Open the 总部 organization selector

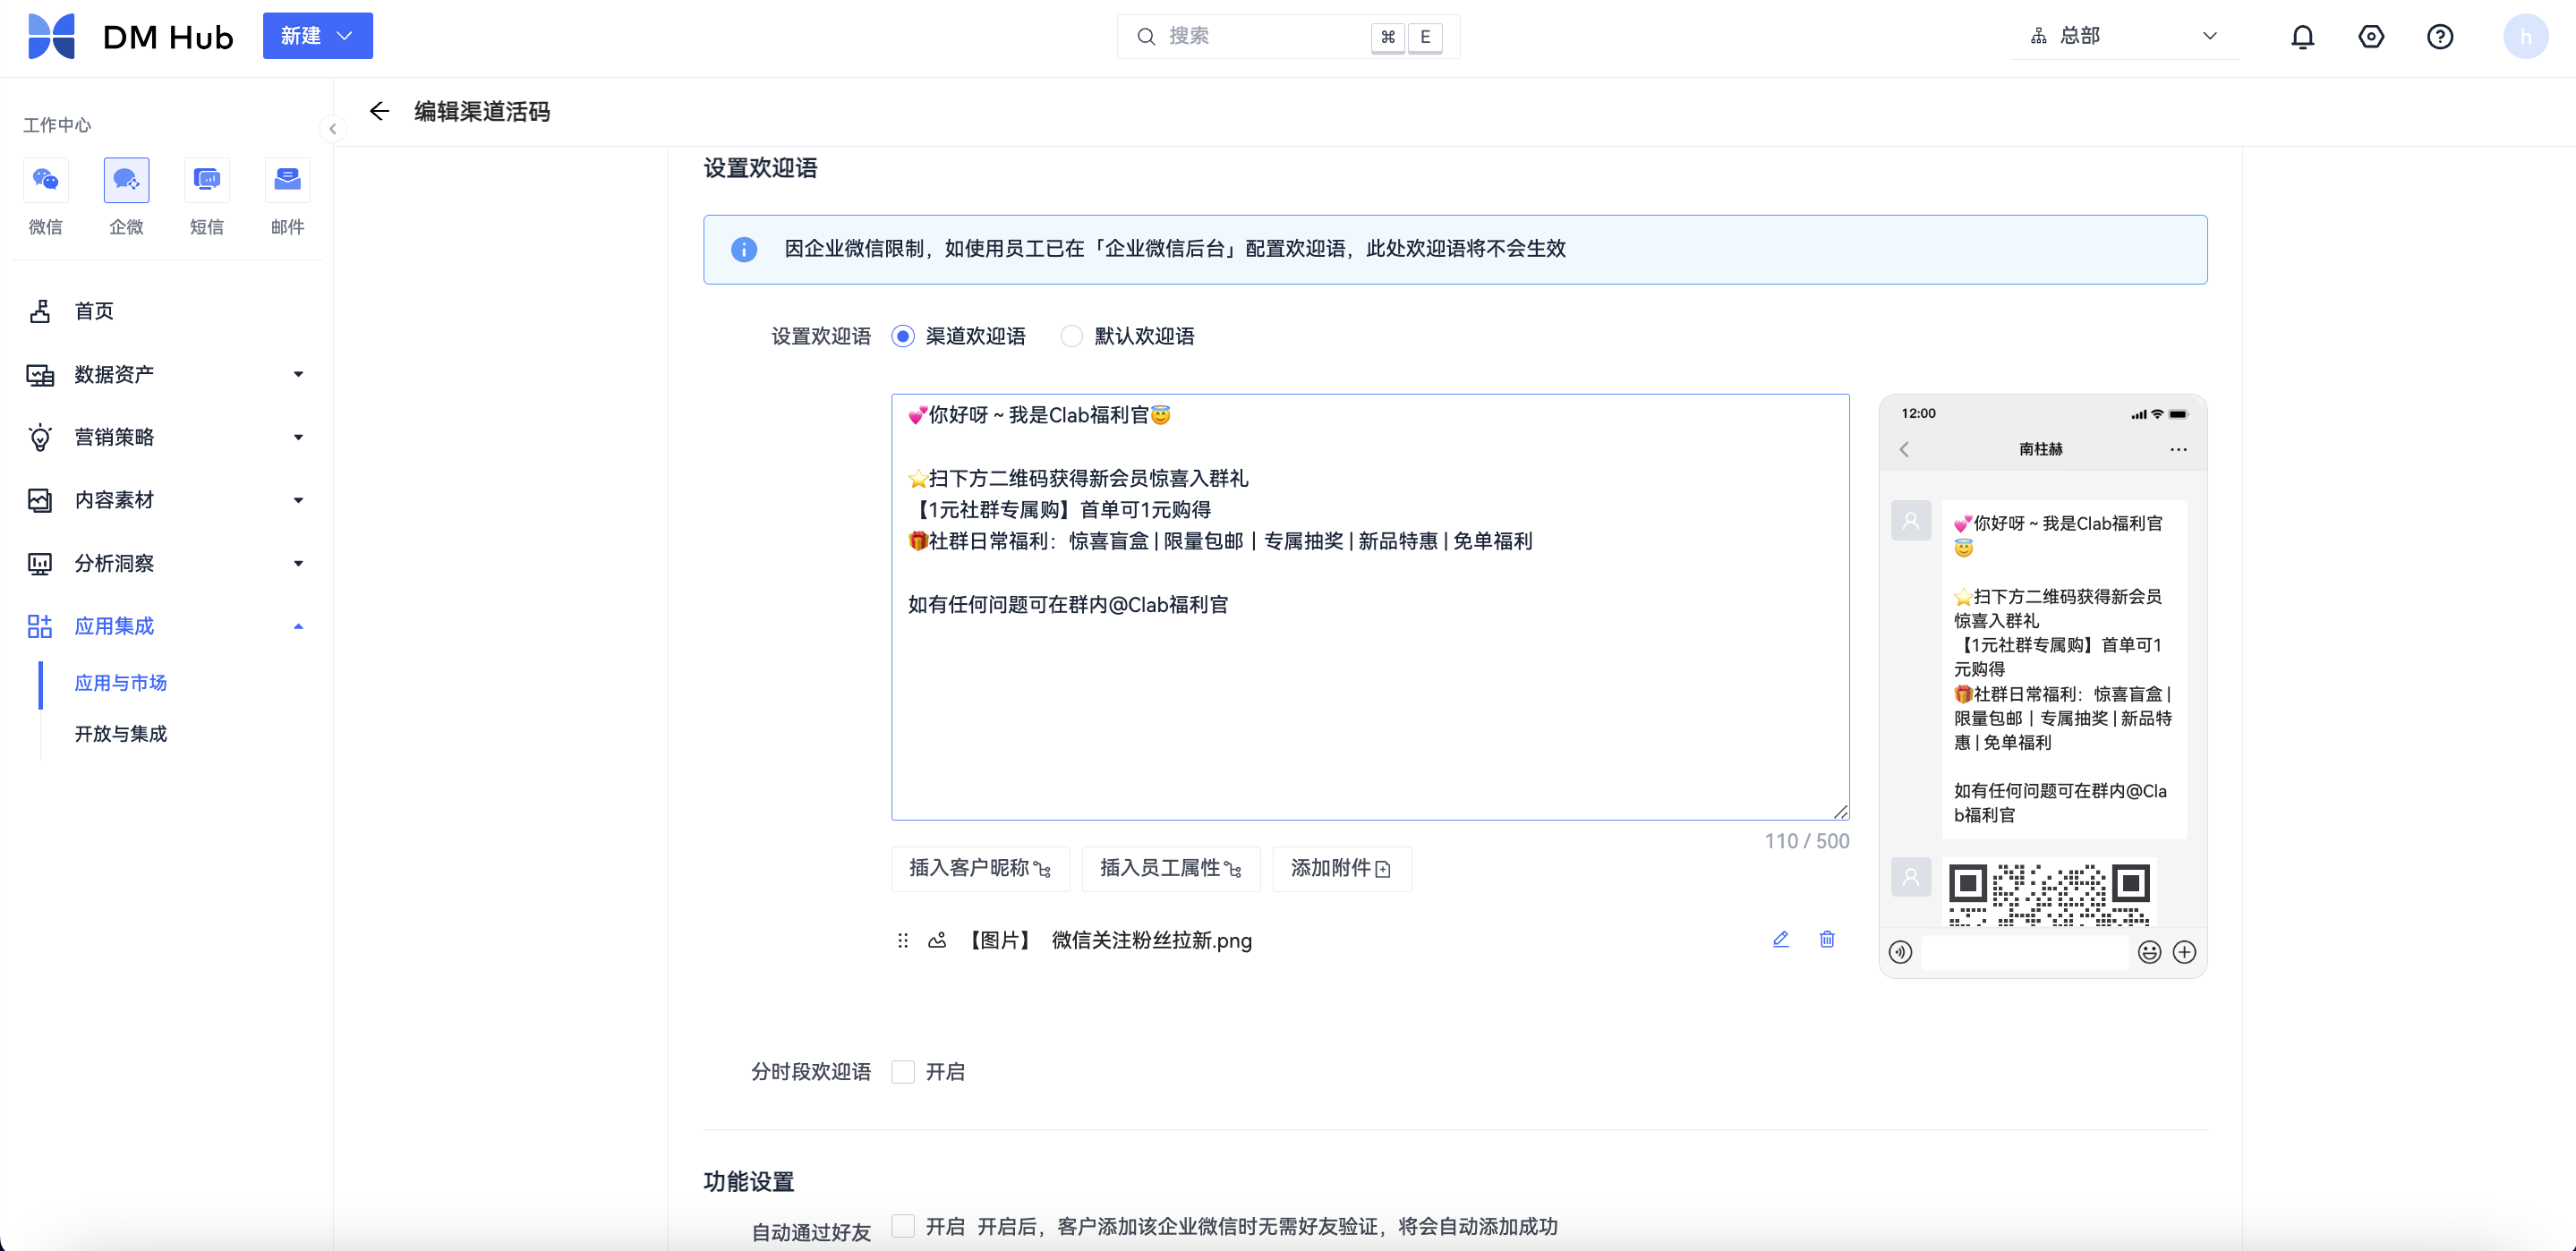[2125, 36]
